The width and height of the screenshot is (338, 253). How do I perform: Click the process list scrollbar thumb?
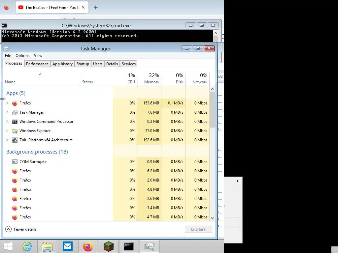[212, 110]
